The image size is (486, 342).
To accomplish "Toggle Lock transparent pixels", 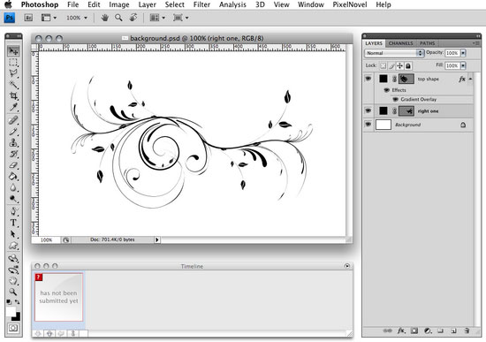I will point(383,65).
